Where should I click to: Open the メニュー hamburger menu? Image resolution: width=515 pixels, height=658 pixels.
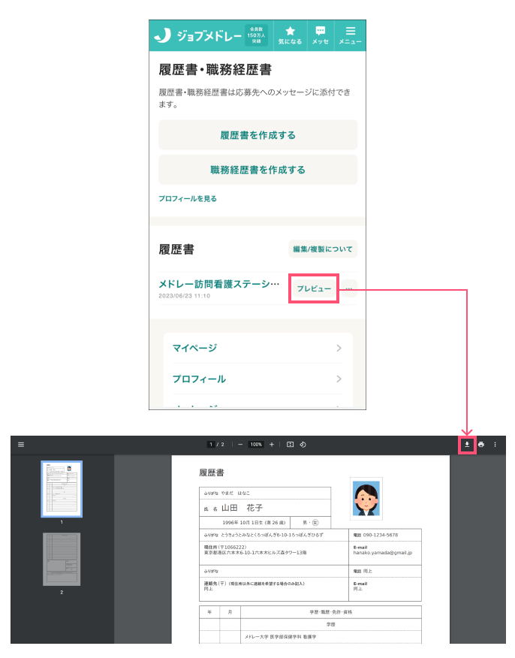coord(350,35)
